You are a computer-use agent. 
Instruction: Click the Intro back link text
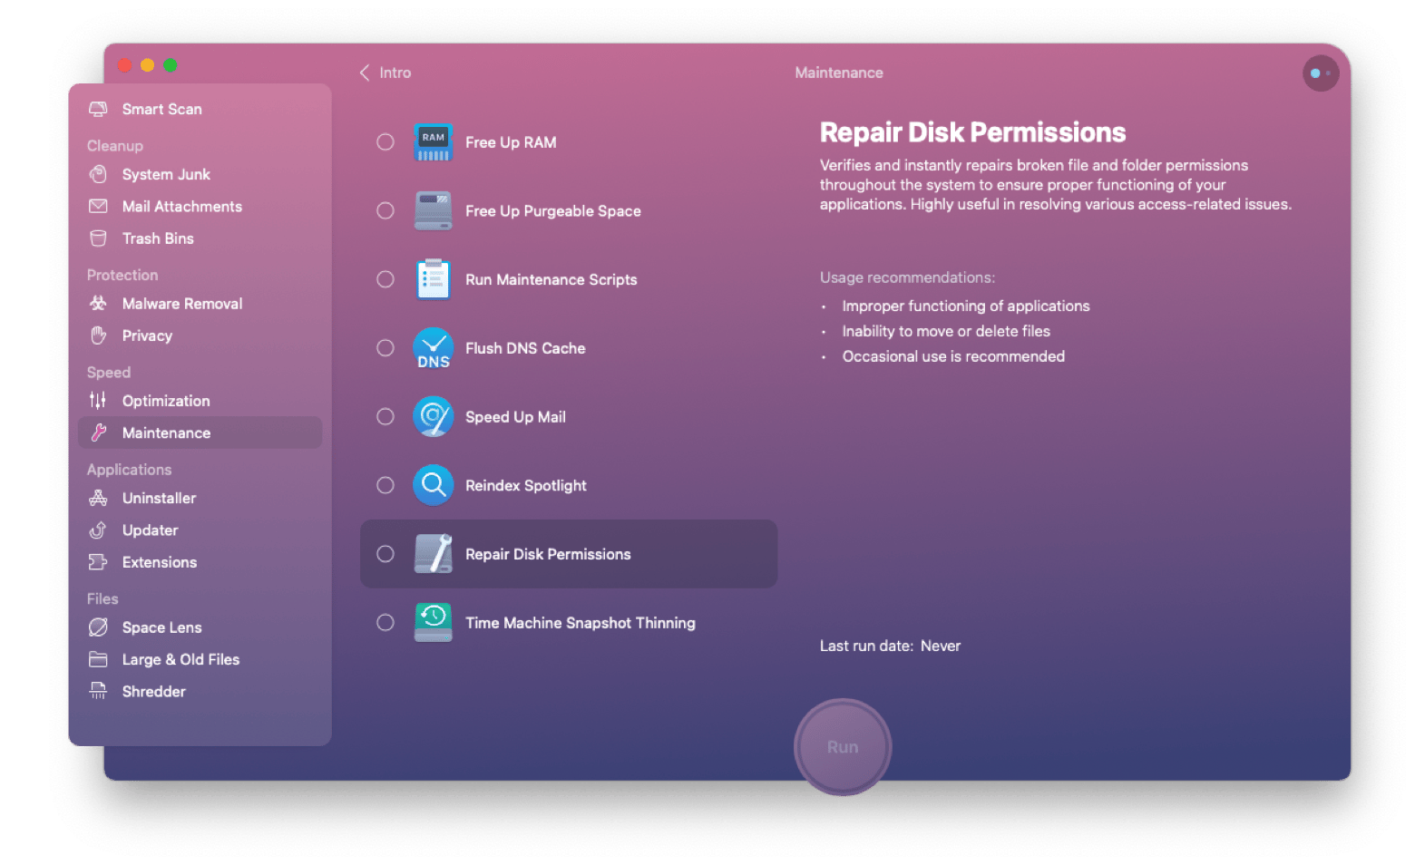[x=395, y=73]
